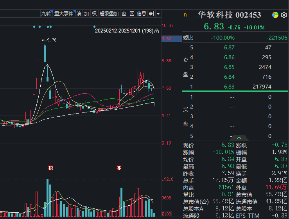Click the 区 range toolbar button
289x219 pixels.
tap(132, 14)
